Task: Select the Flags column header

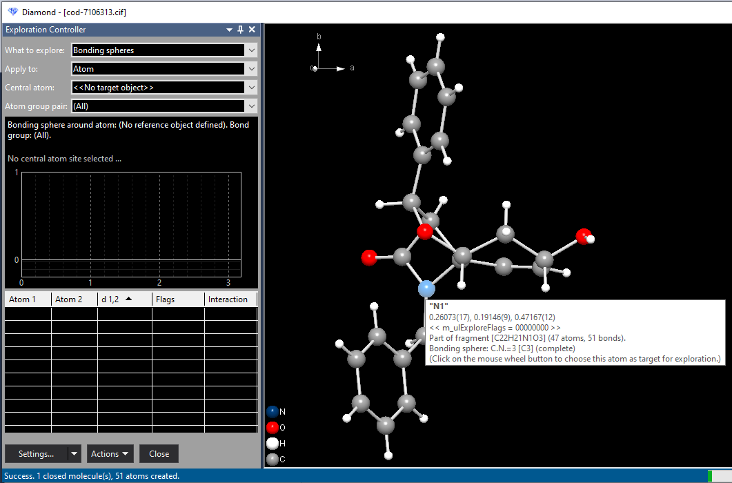Action: tap(167, 299)
